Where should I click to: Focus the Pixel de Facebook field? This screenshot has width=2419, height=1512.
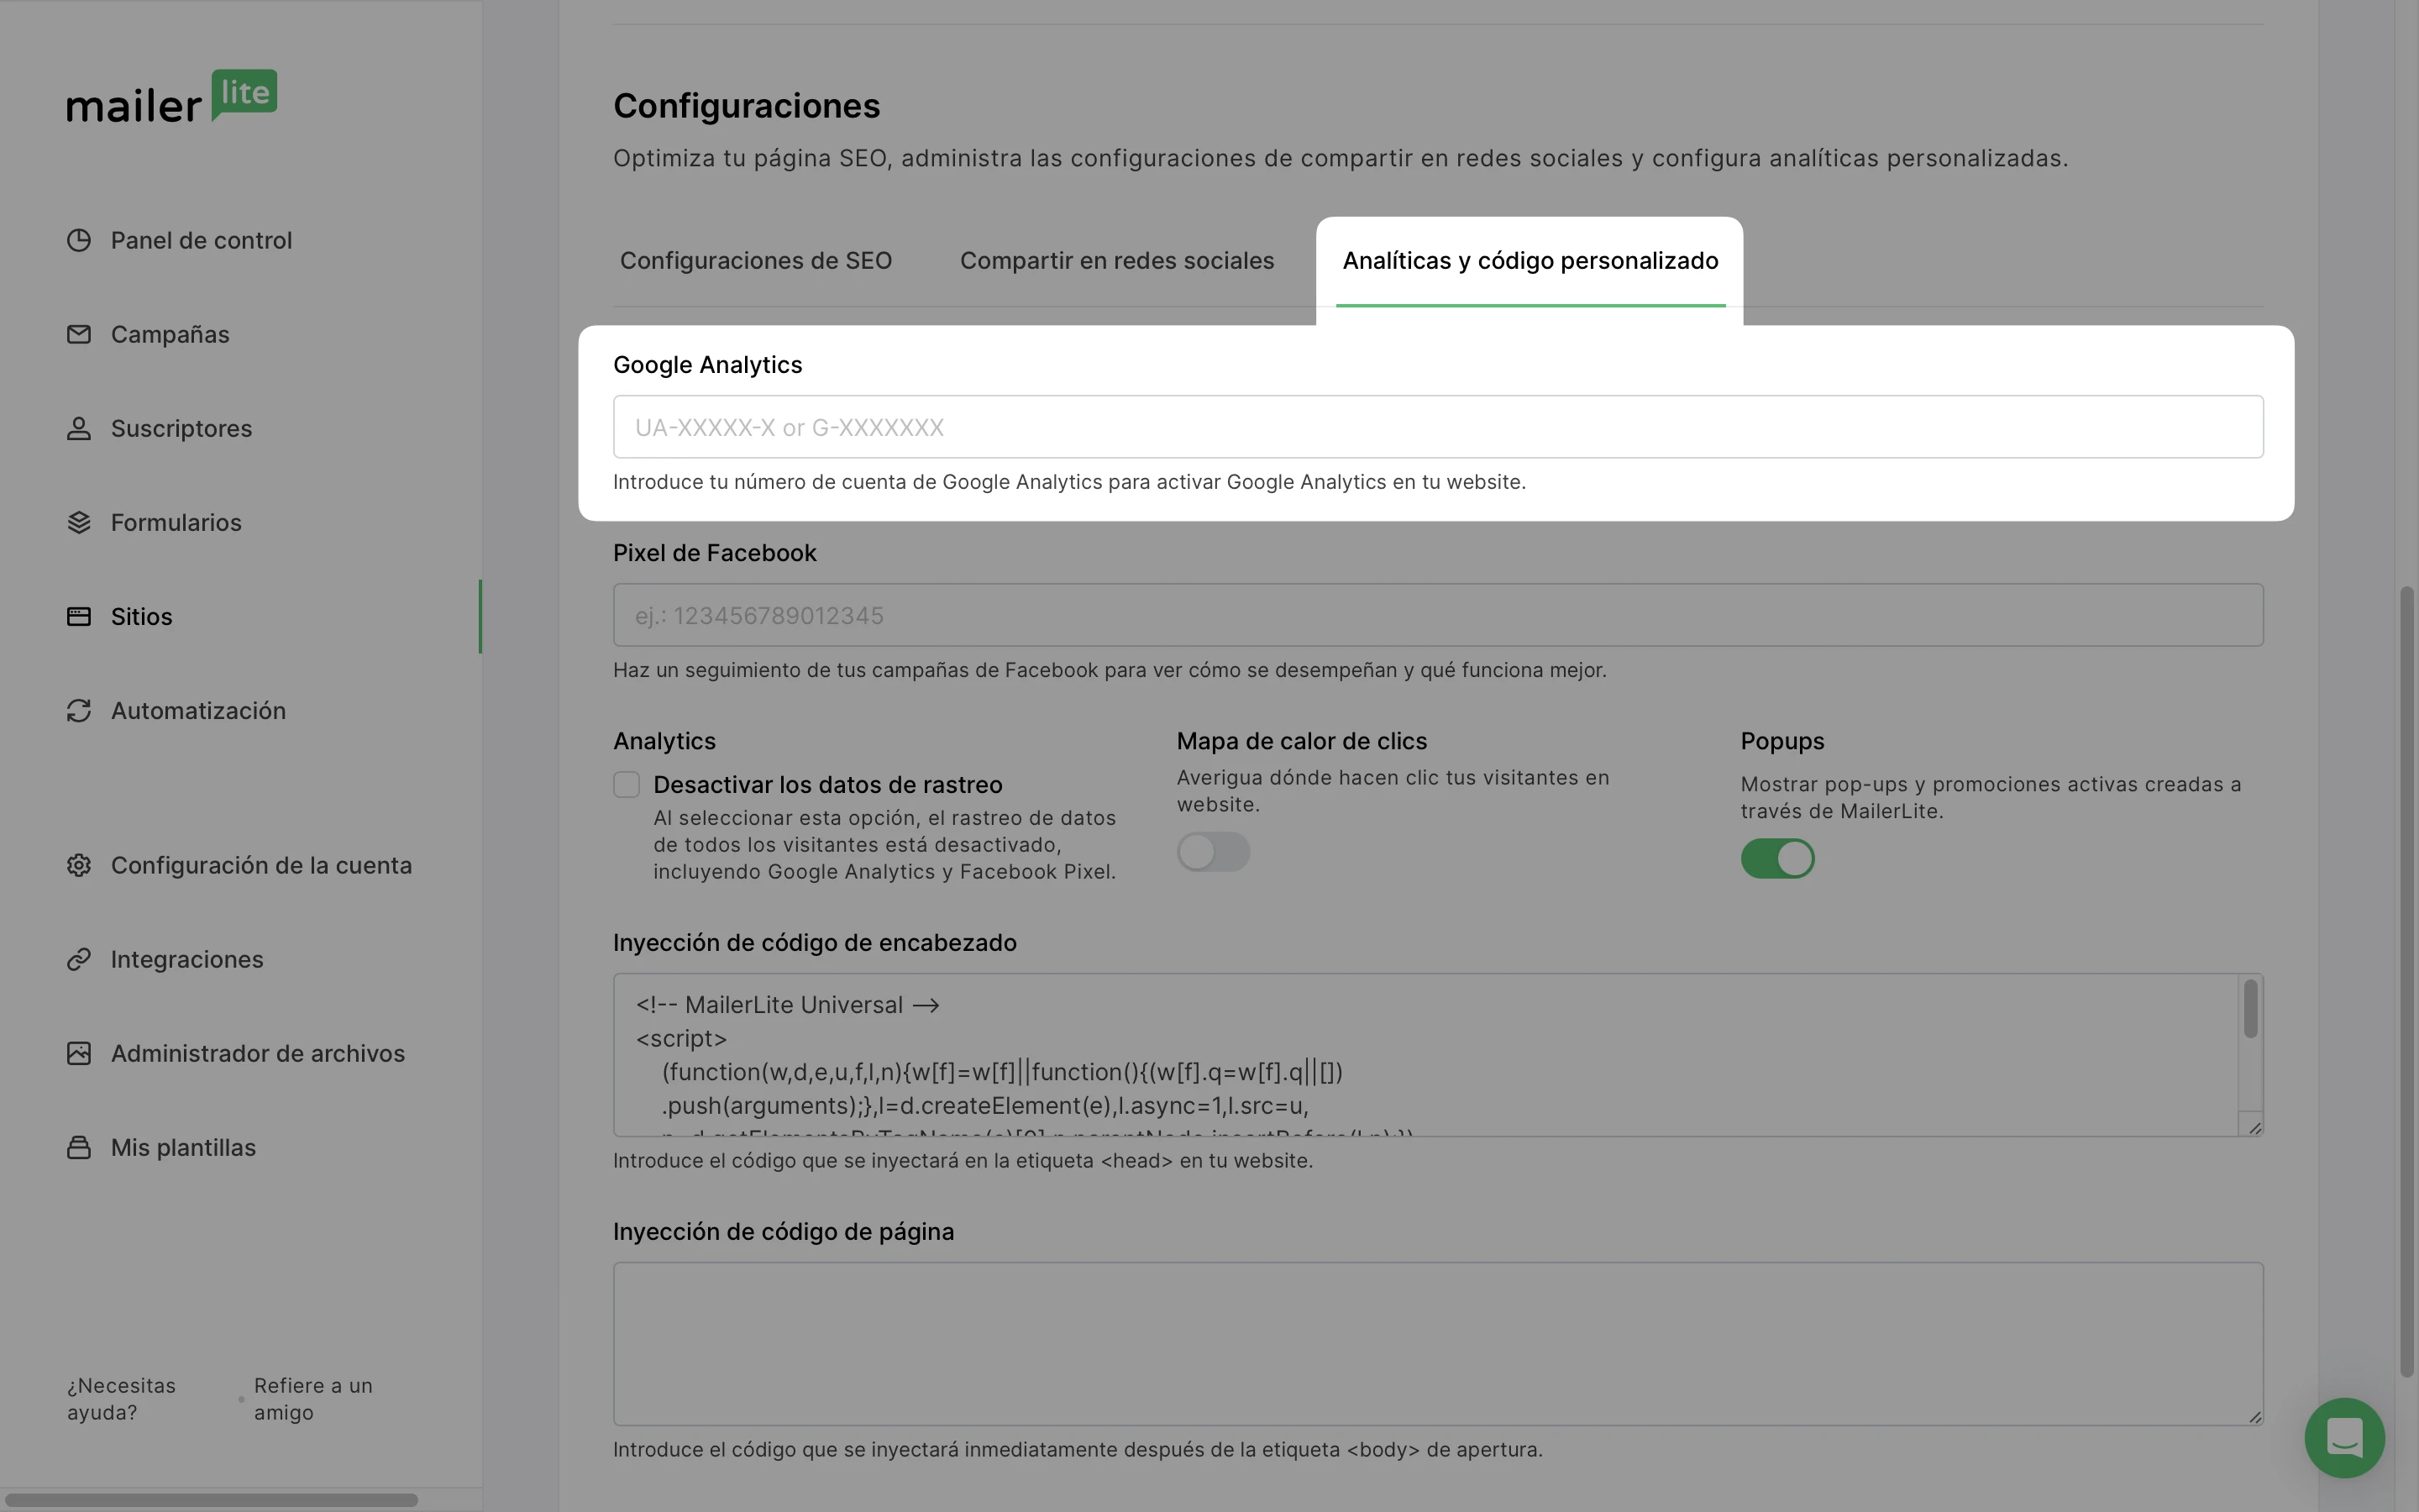click(x=1437, y=615)
